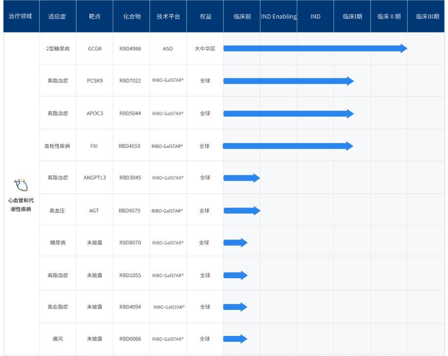Click the IND Enabling stage header
This screenshot has width=448, height=356.
point(279,17)
